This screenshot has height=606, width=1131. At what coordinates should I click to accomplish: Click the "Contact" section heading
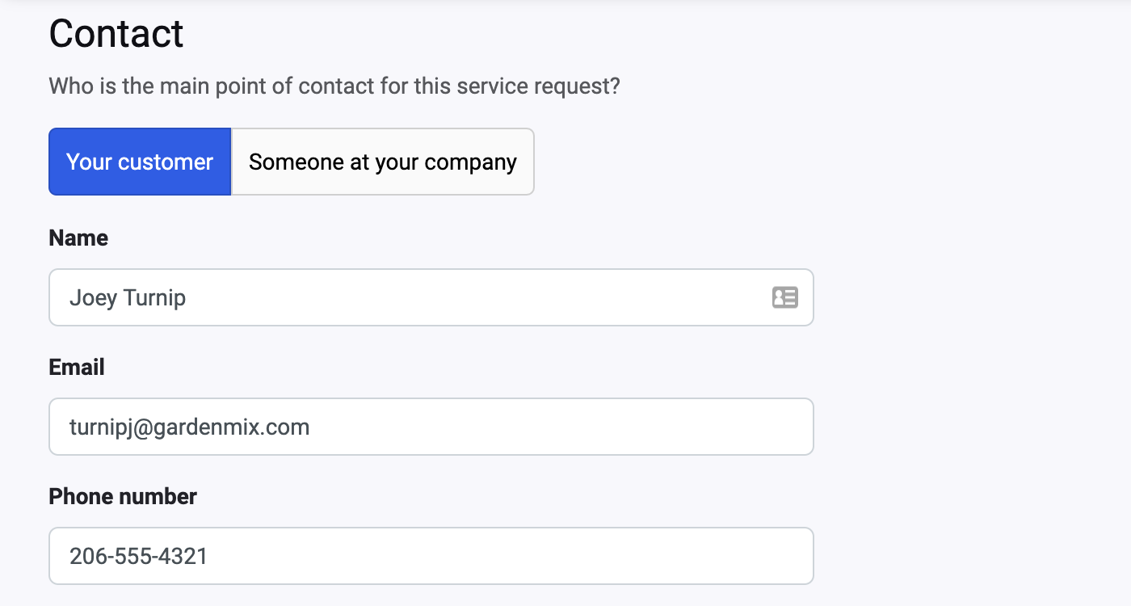pos(116,34)
